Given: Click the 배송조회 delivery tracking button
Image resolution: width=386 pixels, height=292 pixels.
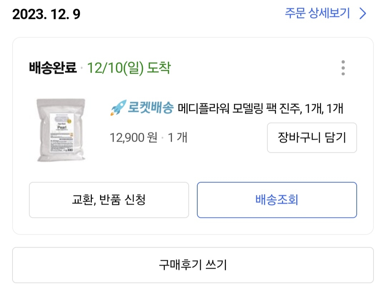Looking at the screenshot, I should [277, 200].
